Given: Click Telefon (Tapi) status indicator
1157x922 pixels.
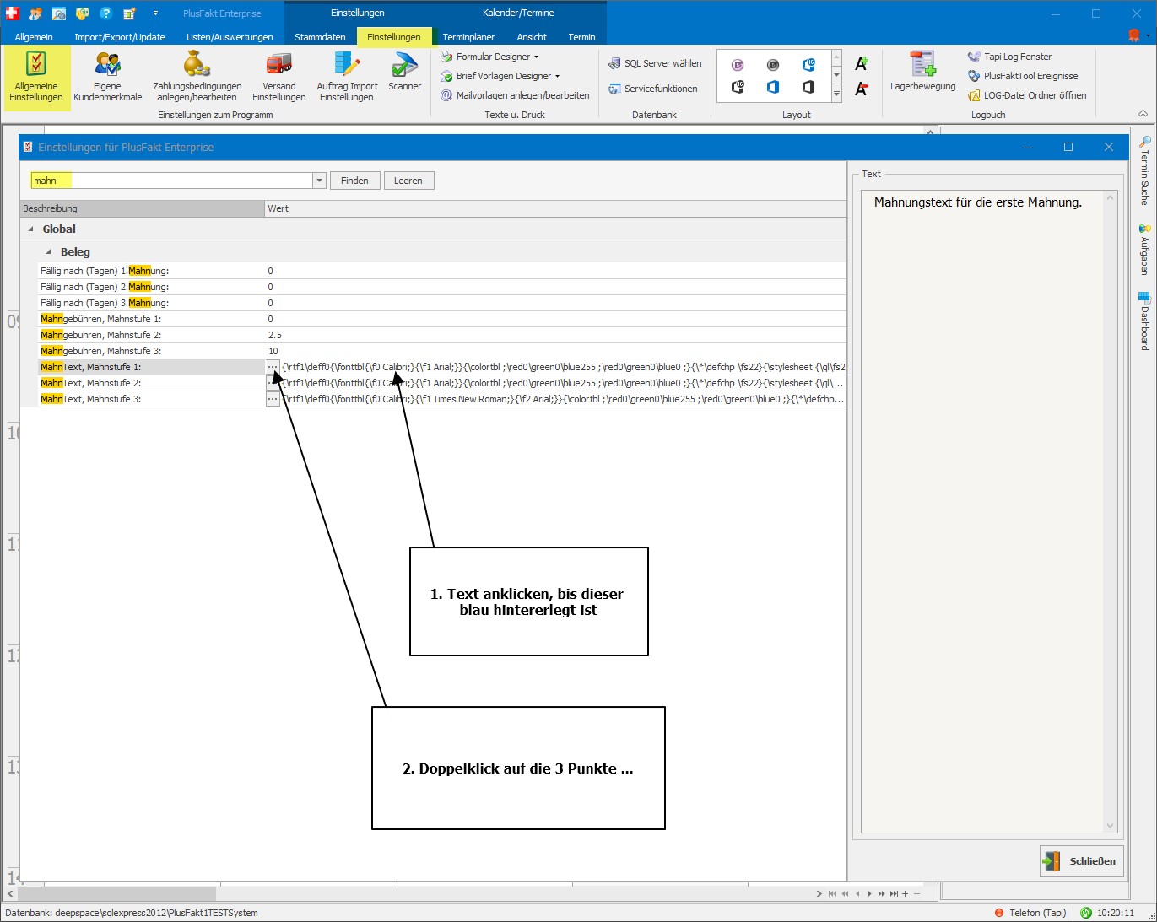Looking at the screenshot, I should coord(1030,913).
